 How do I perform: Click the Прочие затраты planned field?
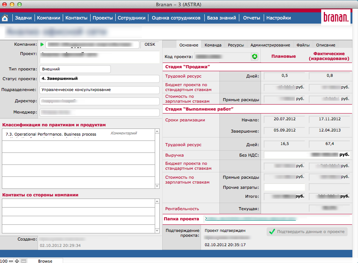click(x=284, y=187)
